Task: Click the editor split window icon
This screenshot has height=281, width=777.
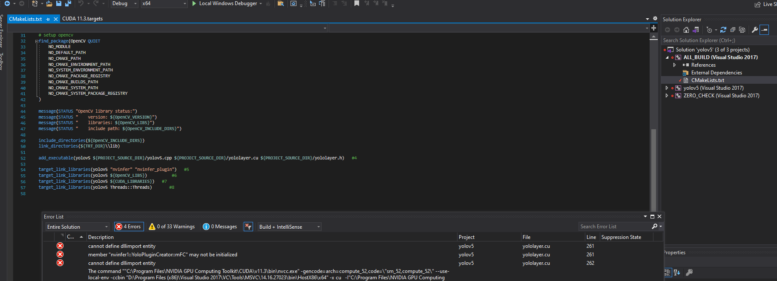Action: coord(653,28)
